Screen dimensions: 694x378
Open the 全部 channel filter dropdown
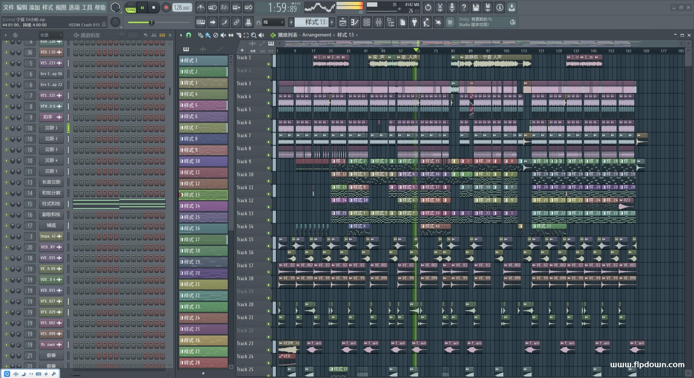pyautogui.click(x=51, y=35)
